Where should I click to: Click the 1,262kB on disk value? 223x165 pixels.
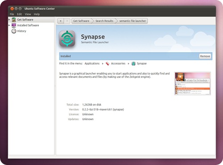(92, 105)
